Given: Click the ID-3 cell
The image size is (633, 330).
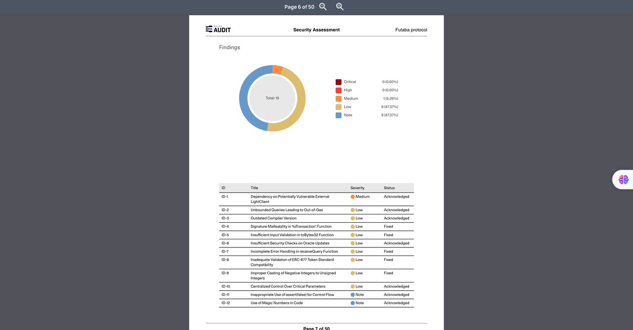Looking at the screenshot, I should point(225,218).
